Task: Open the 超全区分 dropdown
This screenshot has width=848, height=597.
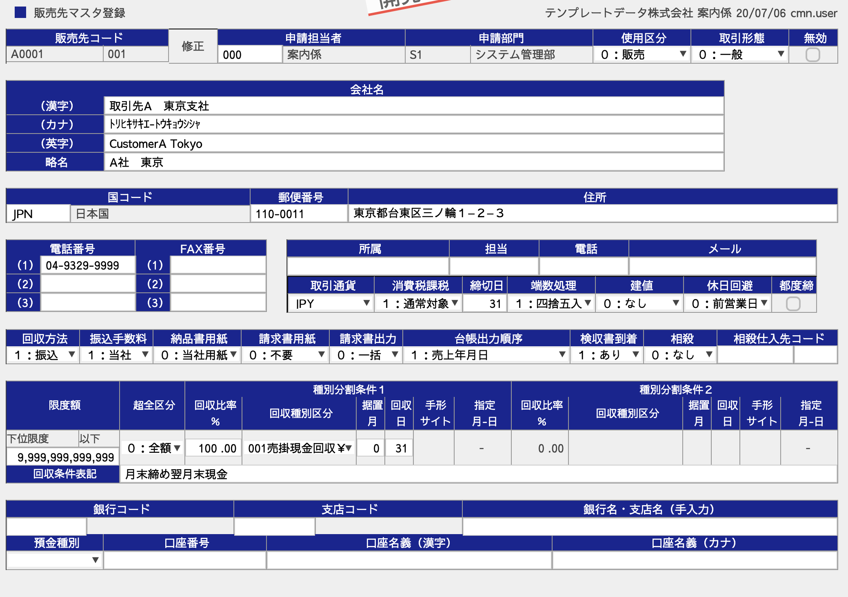Action: click(153, 448)
